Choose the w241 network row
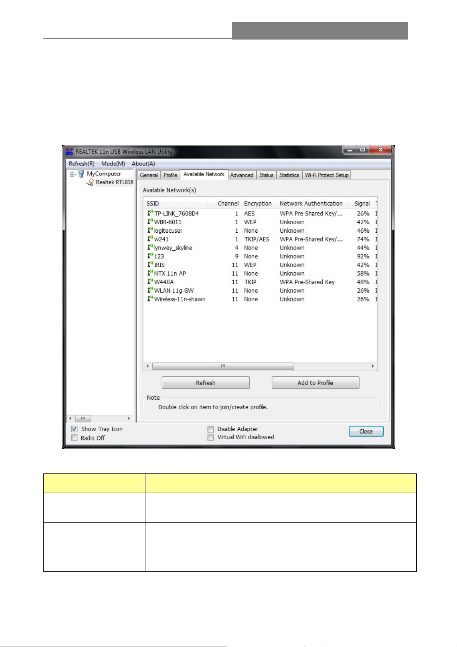The height and width of the screenshot is (647, 457). click(261, 239)
